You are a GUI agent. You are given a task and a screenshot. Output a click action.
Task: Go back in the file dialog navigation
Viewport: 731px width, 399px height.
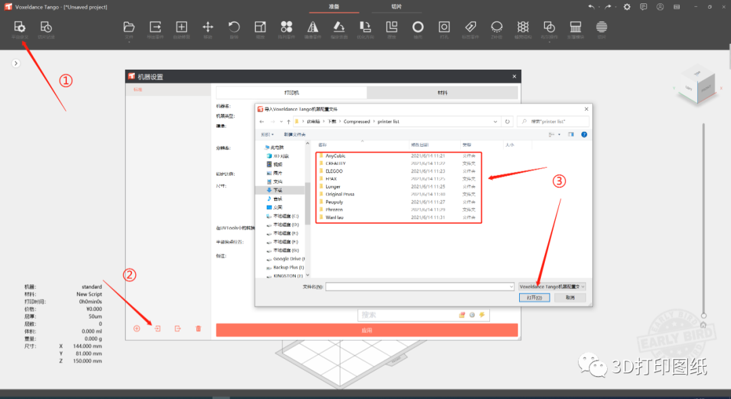[x=261, y=122]
